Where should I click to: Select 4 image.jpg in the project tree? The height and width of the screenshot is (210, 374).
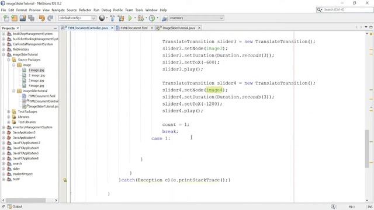(36, 86)
